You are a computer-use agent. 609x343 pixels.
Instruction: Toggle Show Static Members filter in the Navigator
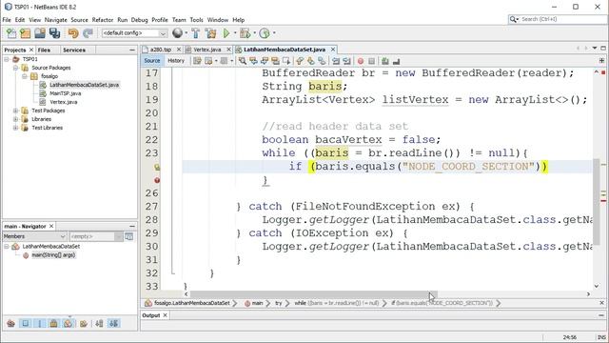(x=40, y=323)
